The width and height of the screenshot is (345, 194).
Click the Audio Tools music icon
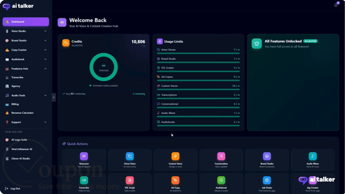click(7, 96)
